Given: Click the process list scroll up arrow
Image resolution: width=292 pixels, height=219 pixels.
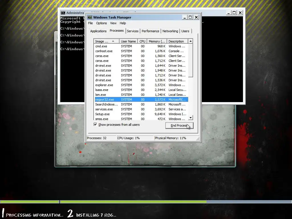Looking at the screenshot, I should pos(190,41).
